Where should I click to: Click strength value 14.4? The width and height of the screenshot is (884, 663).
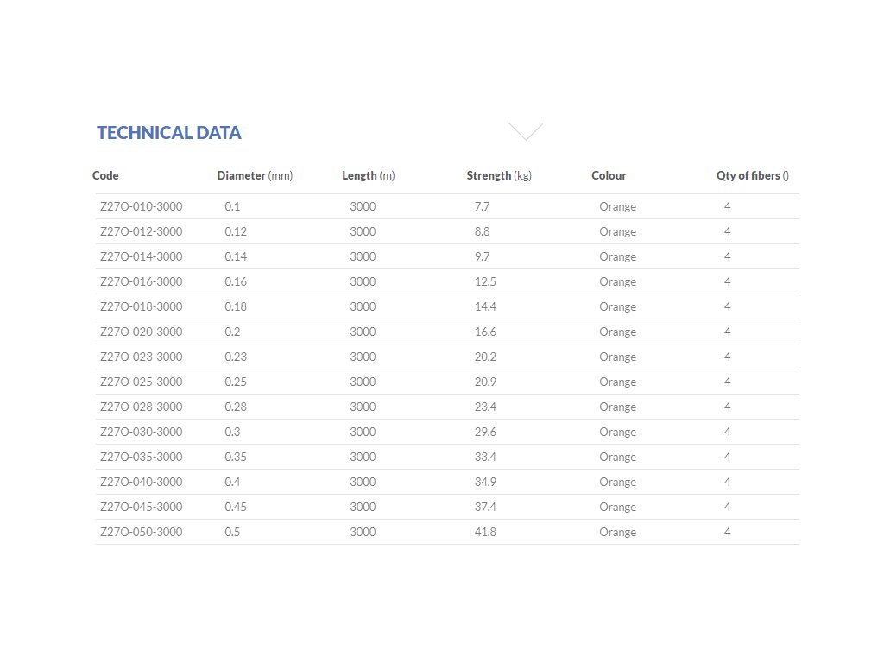coord(485,306)
